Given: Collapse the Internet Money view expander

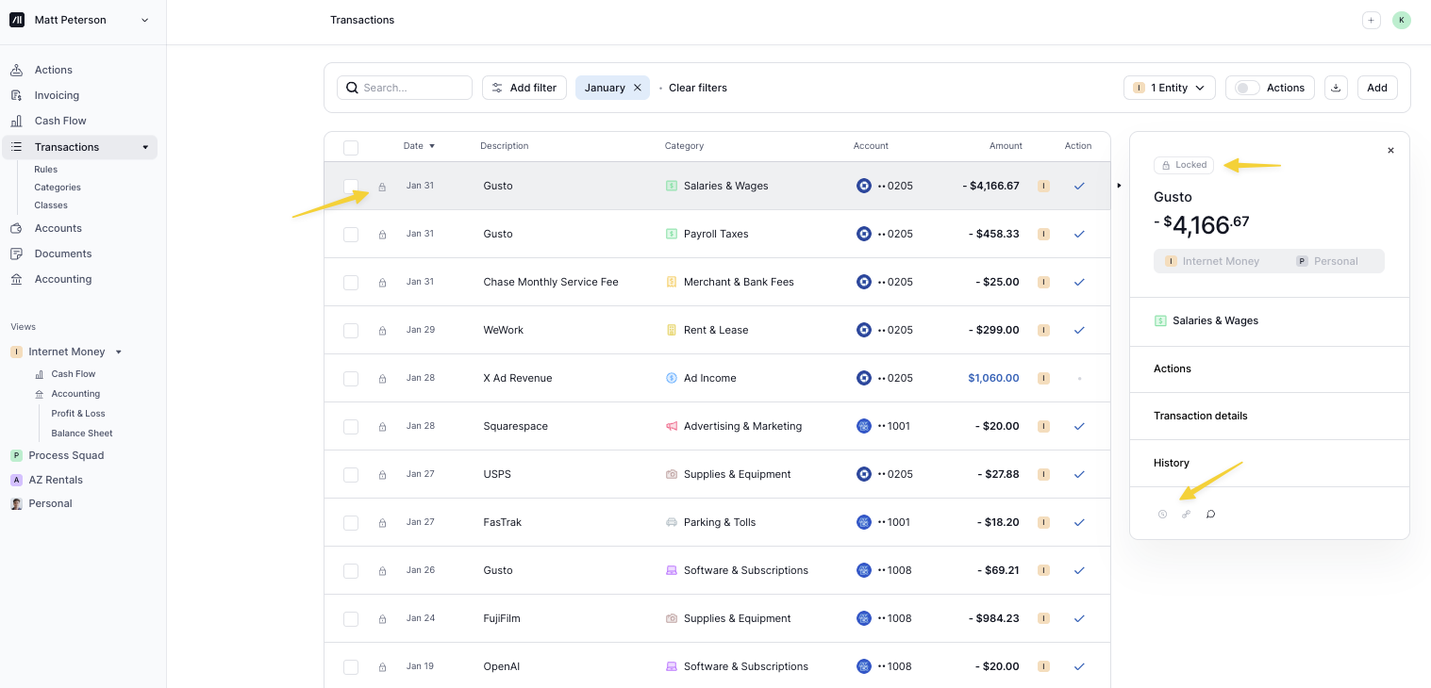Looking at the screenshot, I should [119, 352].
